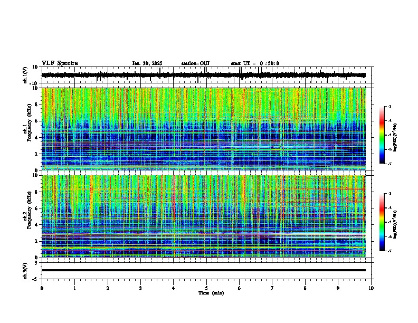Screen dimensions: 418x323
Task: Click the time axis tick label '0'
Action: (42, 288)
